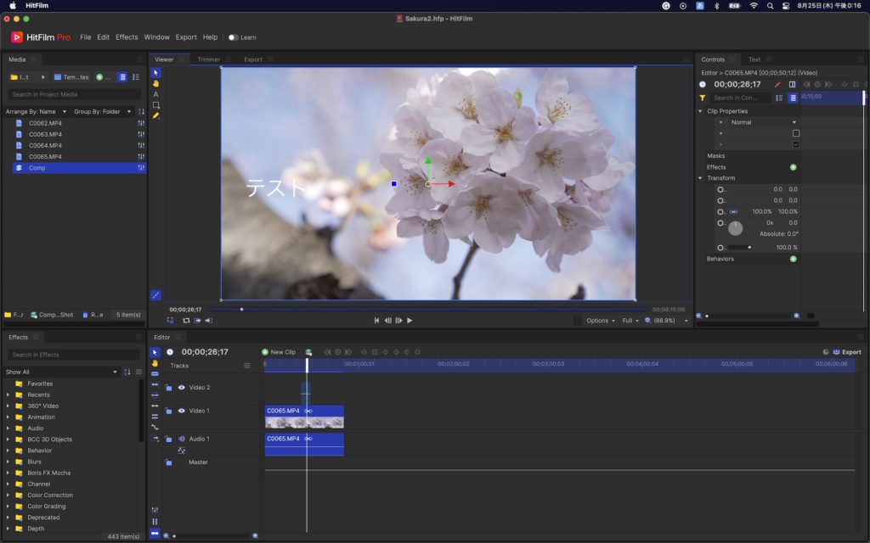Open the Effects menu
The height and width of the screenshot is (543, 870).
[x=127, y=37]
